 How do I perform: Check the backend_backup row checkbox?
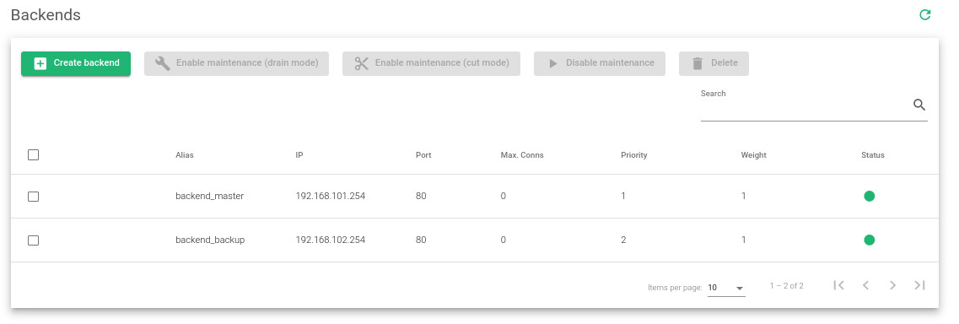(x=34, y=240)
